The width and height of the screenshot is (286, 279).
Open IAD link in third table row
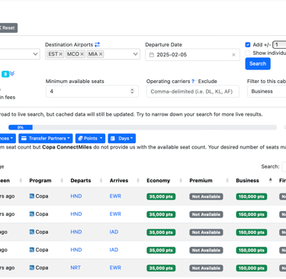(x=114, y=232)
